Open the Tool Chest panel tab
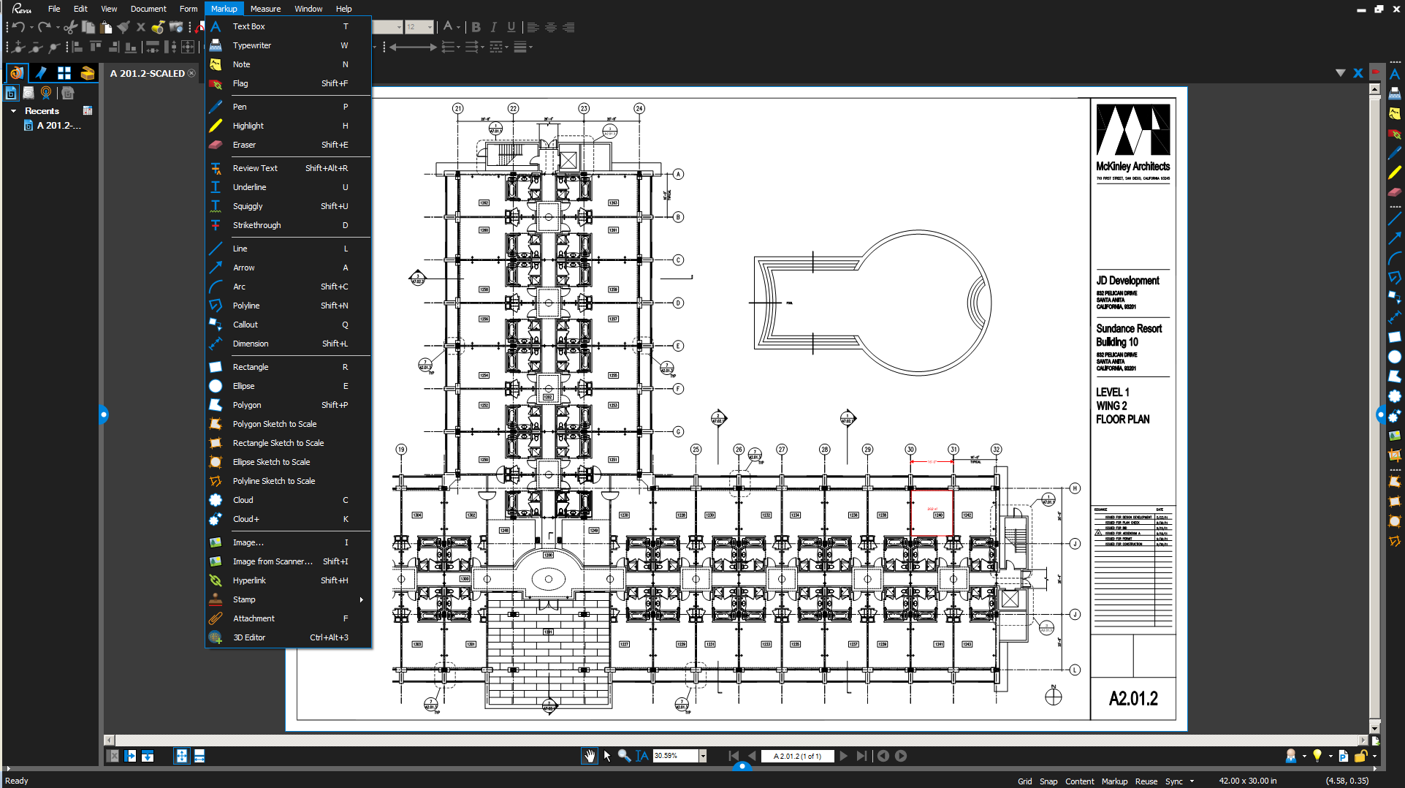This screenshot has width=1405, height=788. click(88, 73)
